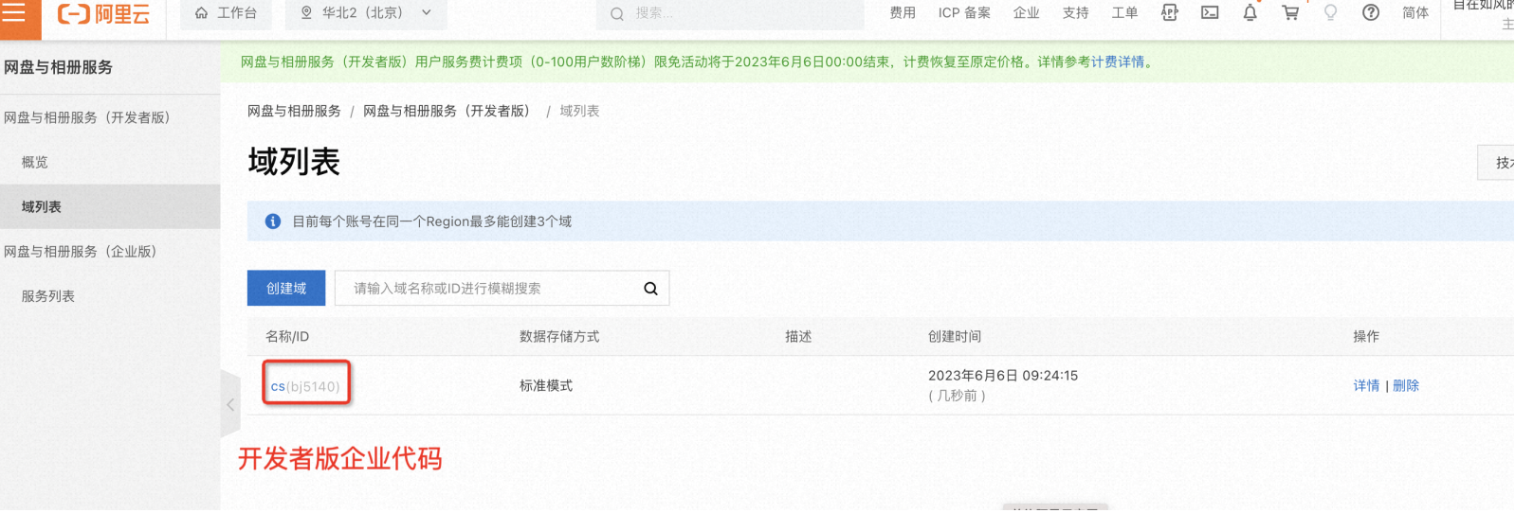This screenshot has width=1515, height=513.
Task: Open 详情 for the cs domain
Action: (1366, 385)
